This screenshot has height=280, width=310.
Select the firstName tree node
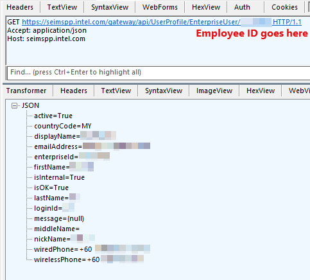[x=64, y=167]
